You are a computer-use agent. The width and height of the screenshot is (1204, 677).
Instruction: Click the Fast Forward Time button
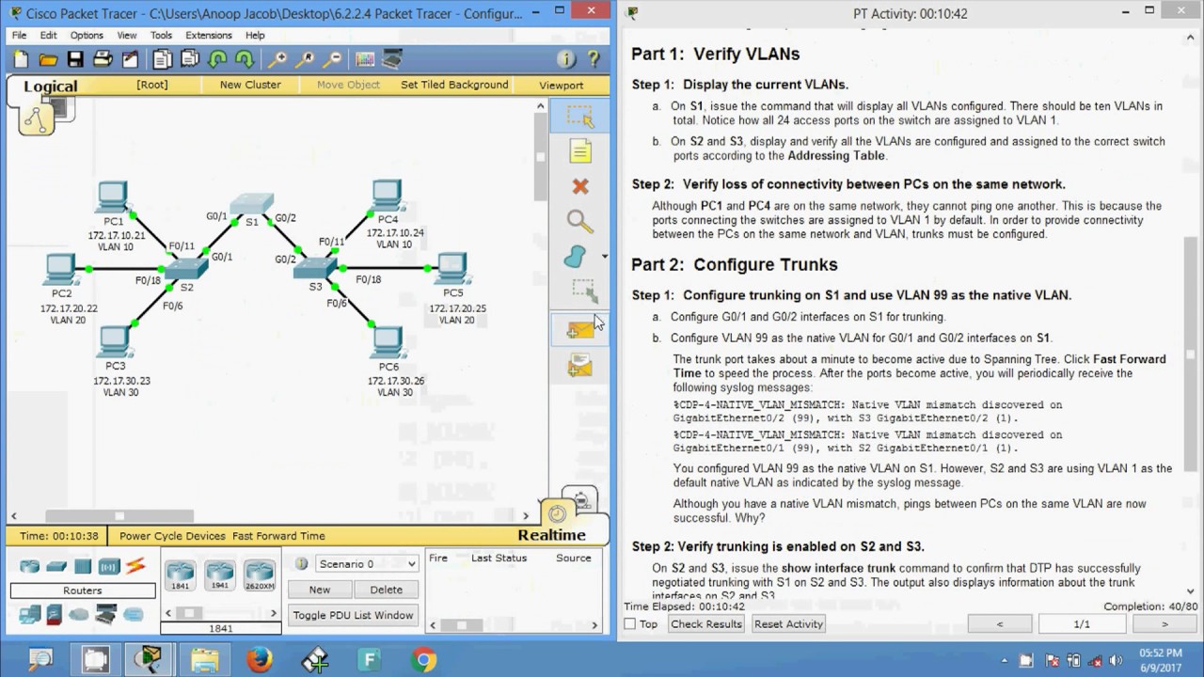click(278, 536)
